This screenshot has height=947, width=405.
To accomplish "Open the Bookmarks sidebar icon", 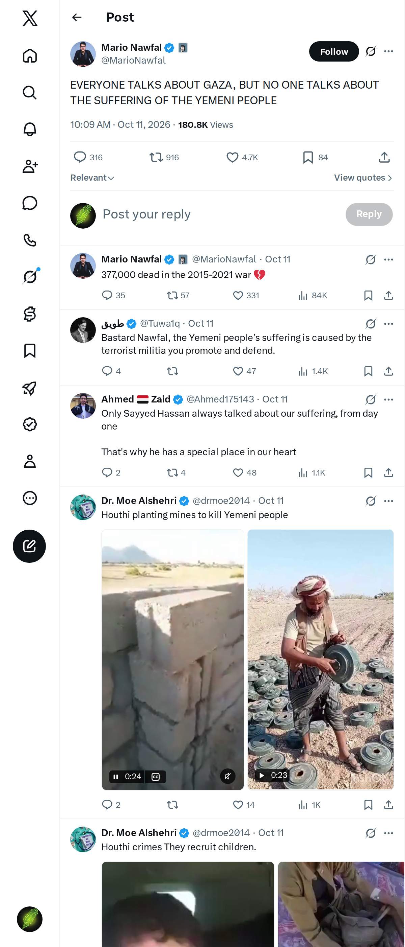I will [30, 351].
